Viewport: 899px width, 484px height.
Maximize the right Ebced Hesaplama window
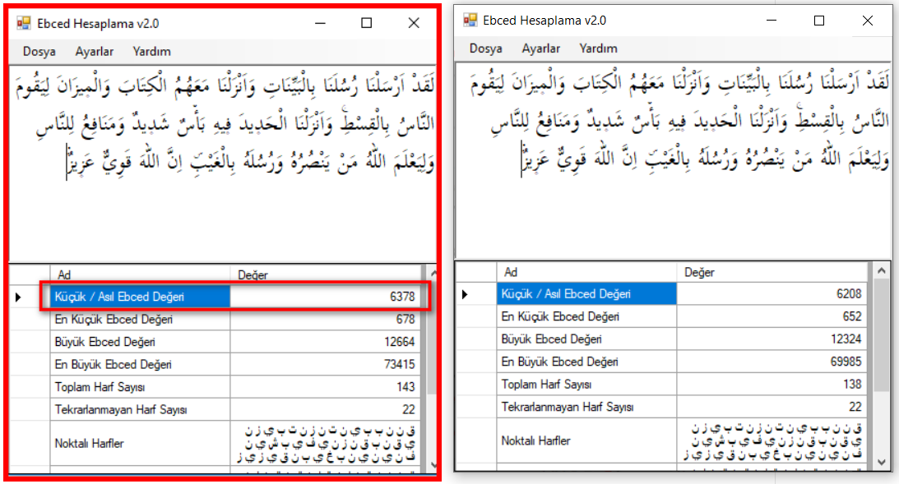coord(819,21)
